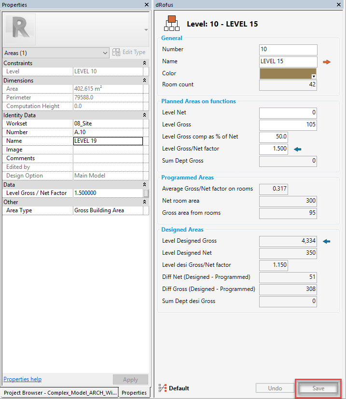This screenshot has width=346, height=399.
Task: Click the Default layout icon
Action: pos(163,388)
